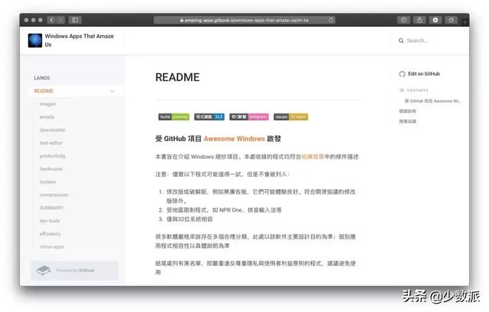This screenshot has width=489, height=312.
Task: Open the downloader sidebar page
Action: pyautogui.click(x=53, y=130)
